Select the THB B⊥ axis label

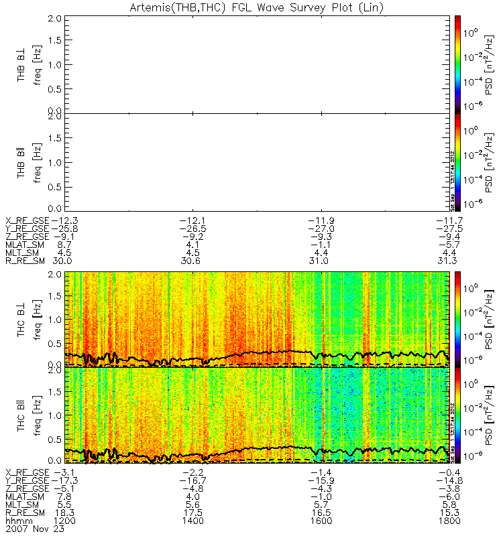click(x=21, y=65)
